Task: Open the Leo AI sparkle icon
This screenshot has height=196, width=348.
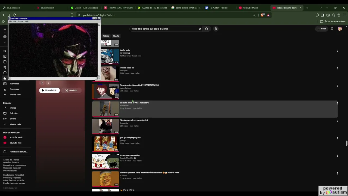Action: point(333,15)
